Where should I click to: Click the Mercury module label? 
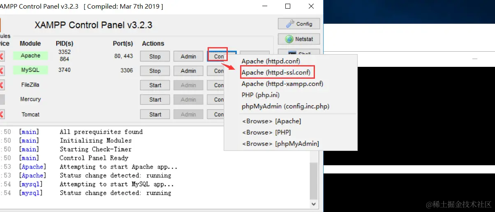point(30,99)
